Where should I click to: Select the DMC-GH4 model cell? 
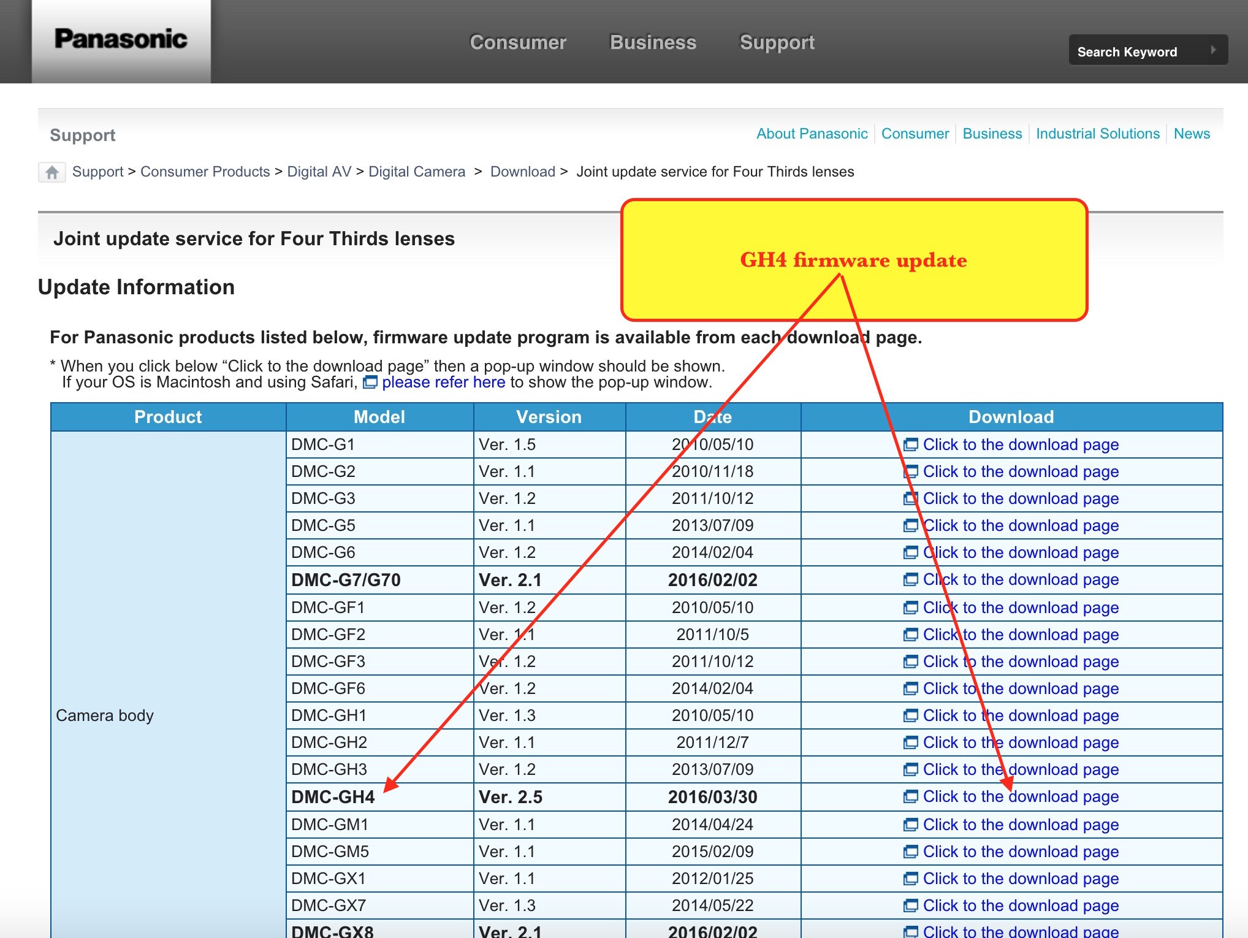click(x=379, y=797)
